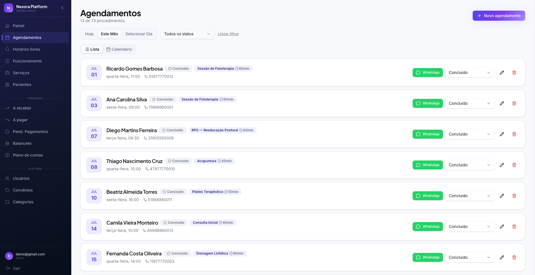Click the user avatar D icon
535x275 pixels.
pyautogui.click(x=9, y=256)
